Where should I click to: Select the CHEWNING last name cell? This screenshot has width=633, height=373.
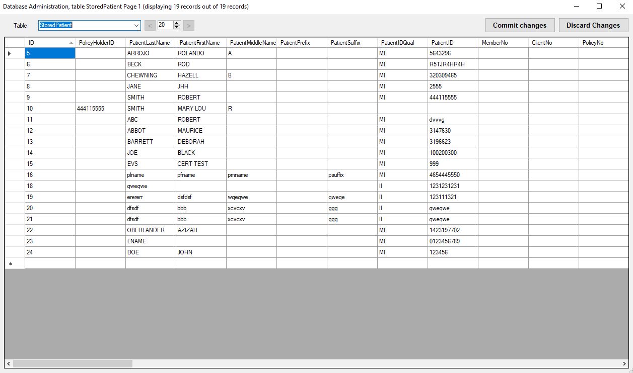[151, 75]
